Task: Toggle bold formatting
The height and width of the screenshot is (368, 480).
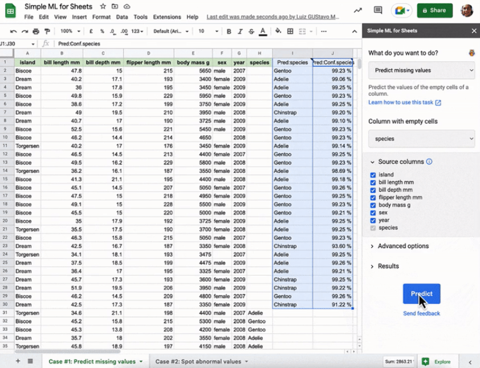Action: pyautogui.click(x=229, y=31)
